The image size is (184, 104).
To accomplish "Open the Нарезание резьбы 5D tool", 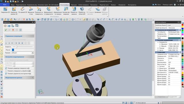I will coord(14,11).
